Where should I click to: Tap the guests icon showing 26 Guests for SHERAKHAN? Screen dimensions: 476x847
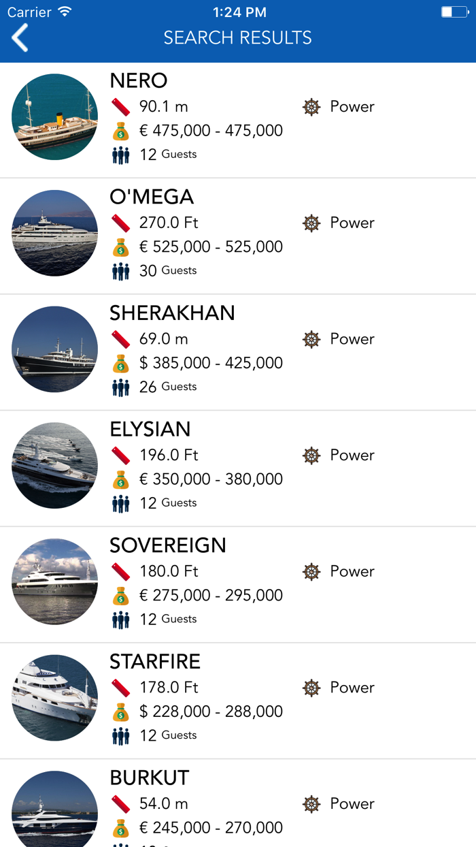[x=120, y=387]
